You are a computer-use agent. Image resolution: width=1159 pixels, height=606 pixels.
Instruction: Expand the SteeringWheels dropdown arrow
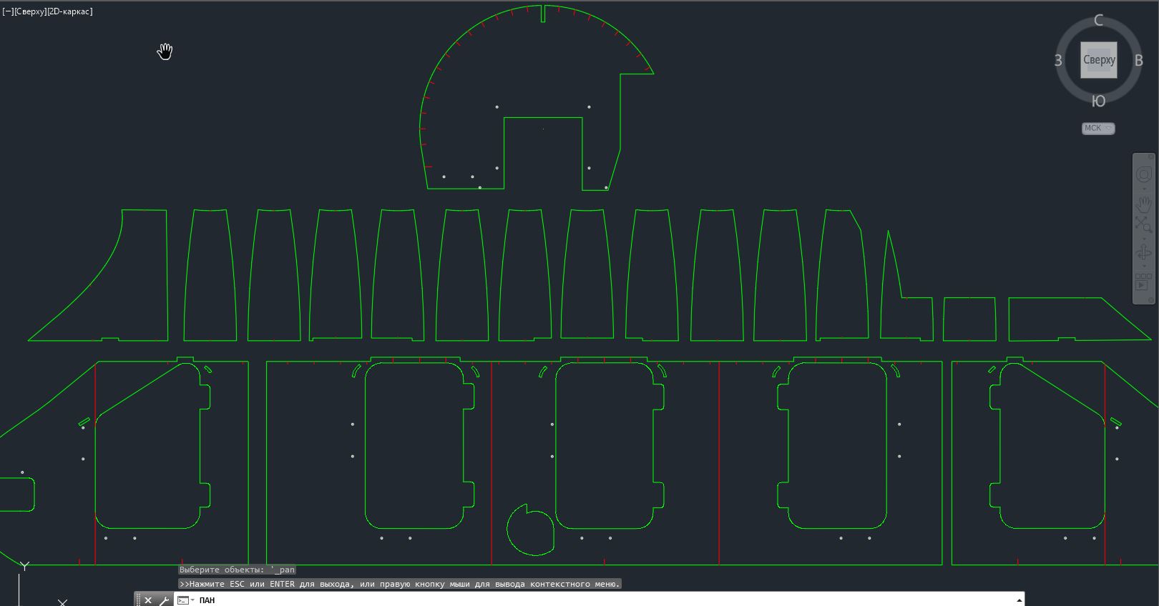[1143, 189]
